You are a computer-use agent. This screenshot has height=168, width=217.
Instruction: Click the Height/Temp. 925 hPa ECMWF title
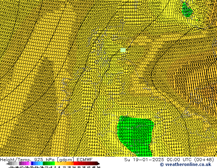[x=46, y=159]
